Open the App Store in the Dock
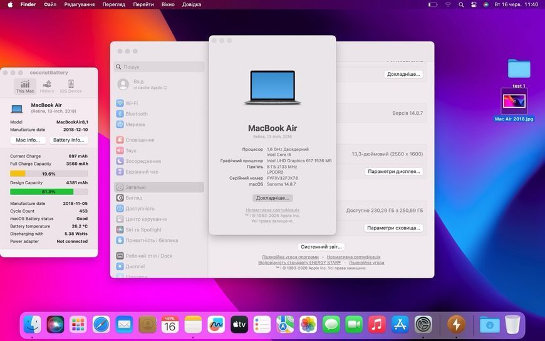The image size is (545, 341). coord(400,325)
